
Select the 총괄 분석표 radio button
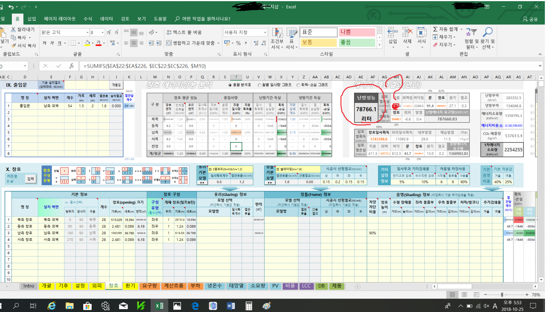coord(230,85)
